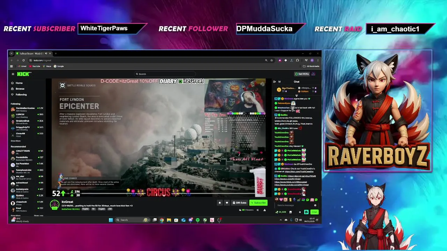Open Kick sidebar hamburger menu

click(x=13, y=74)
